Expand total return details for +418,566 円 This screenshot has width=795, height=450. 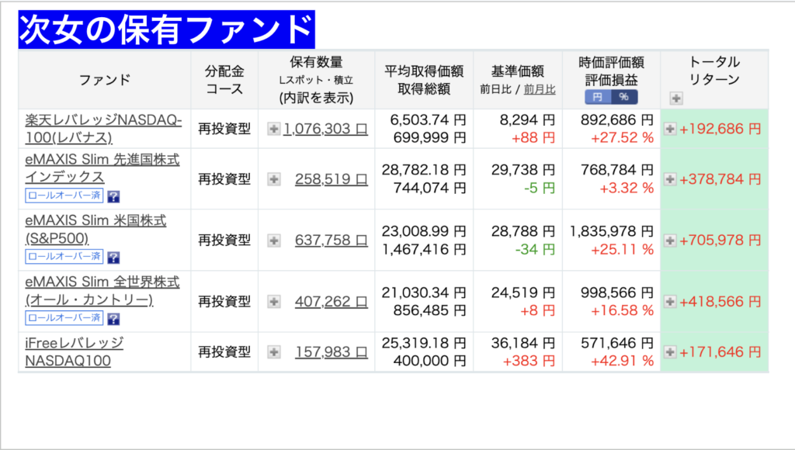pos(670,302)
